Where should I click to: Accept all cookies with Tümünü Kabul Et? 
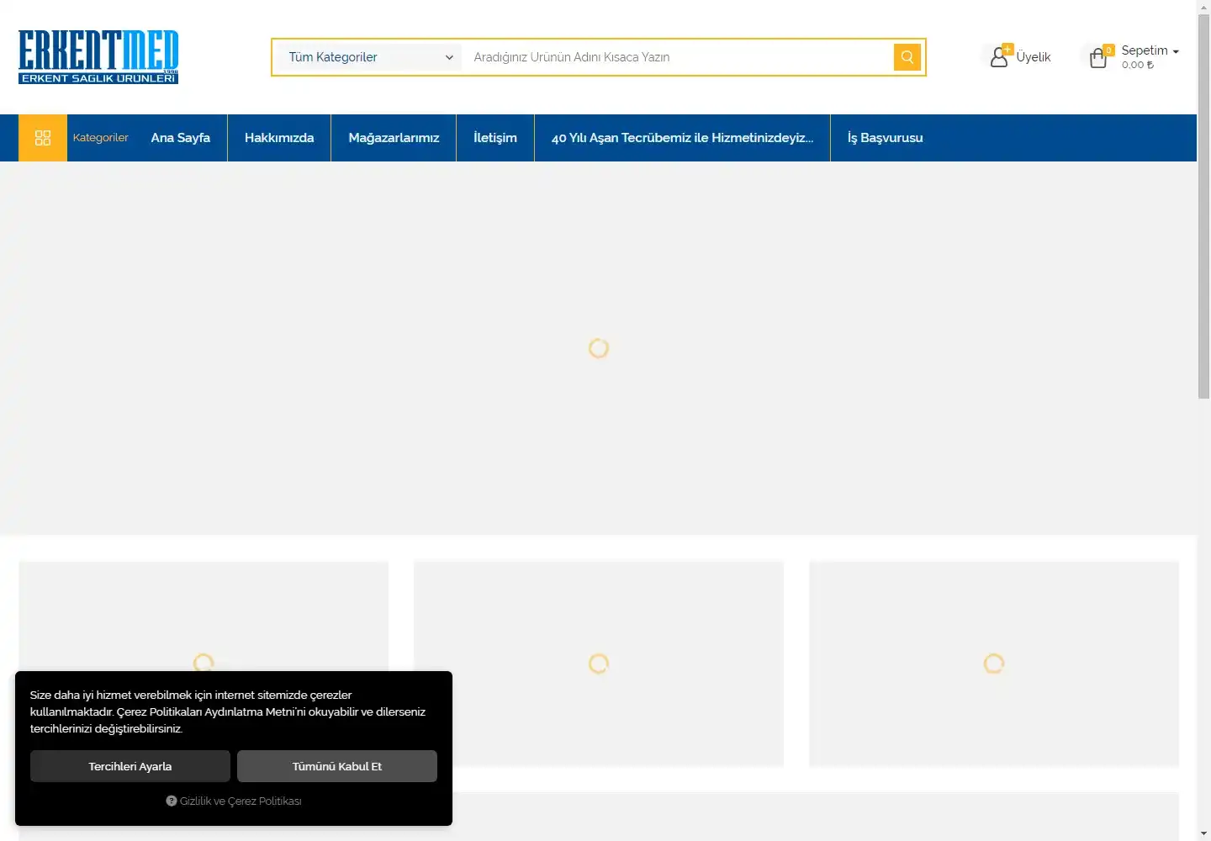tap(337, 766)
